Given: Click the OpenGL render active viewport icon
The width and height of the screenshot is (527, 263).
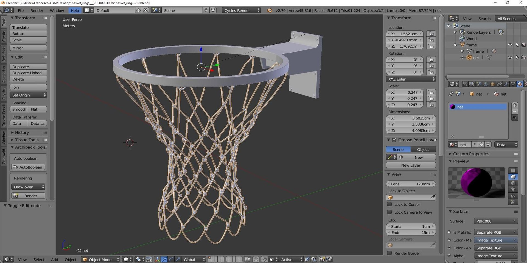Looking at the screenshot, I should click(x=323, y=259).
